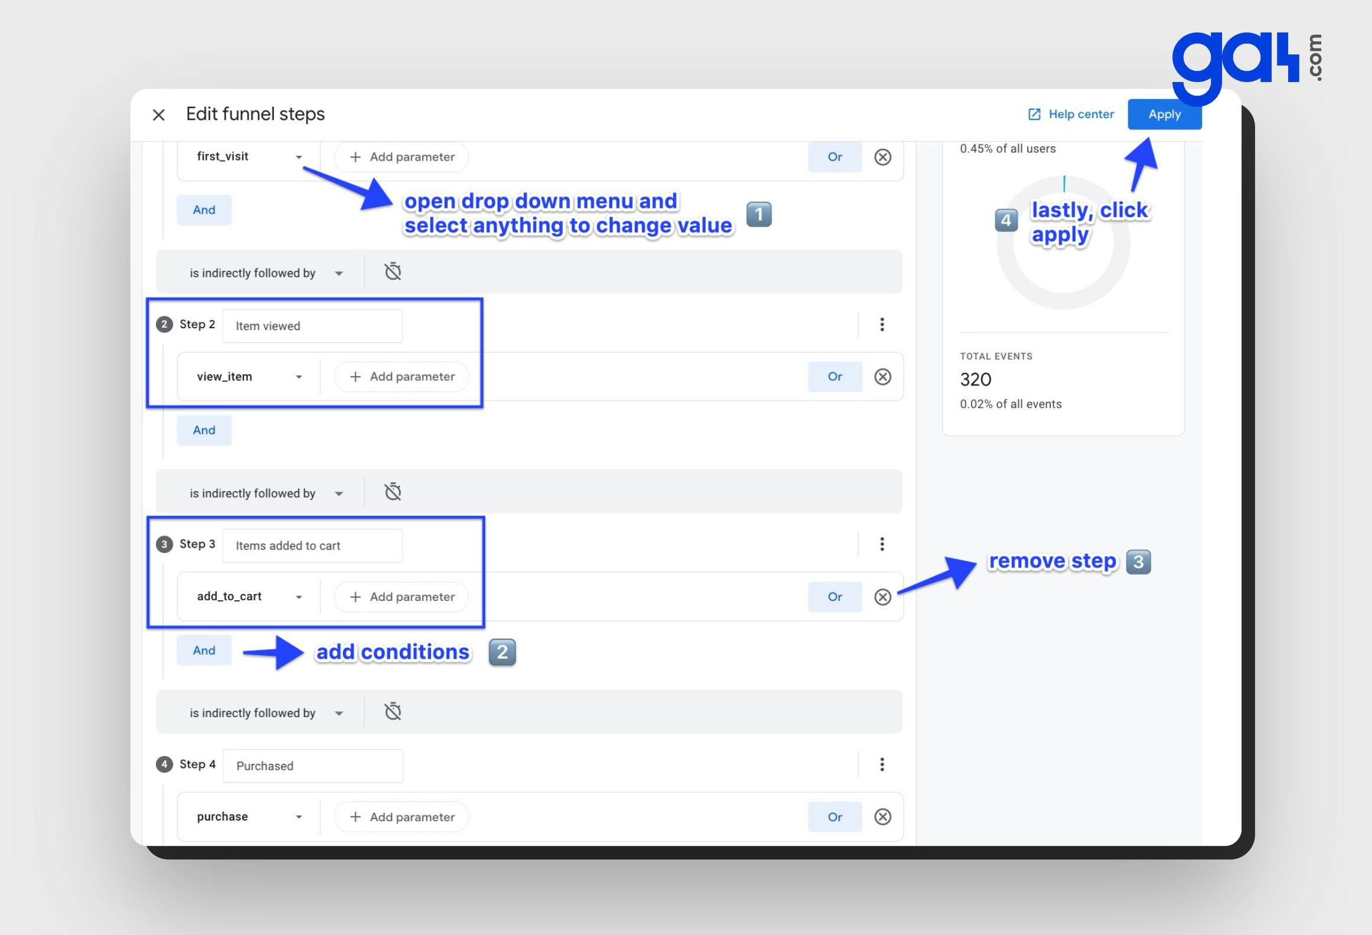Expand 'is indirectly followed by' above Step 2

tap(266, 273)
